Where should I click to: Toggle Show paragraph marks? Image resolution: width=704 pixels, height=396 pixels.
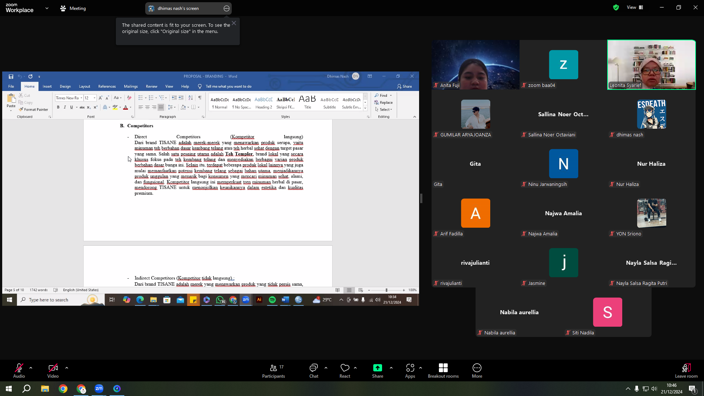(200, 98)
